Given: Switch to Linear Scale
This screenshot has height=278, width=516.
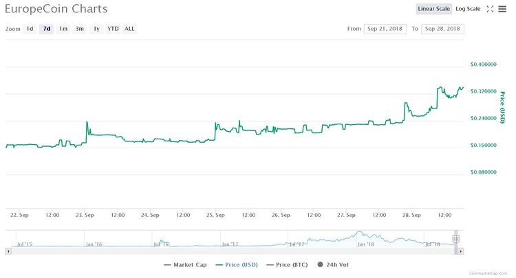Looking at the screenshot, I should (433, 9).
